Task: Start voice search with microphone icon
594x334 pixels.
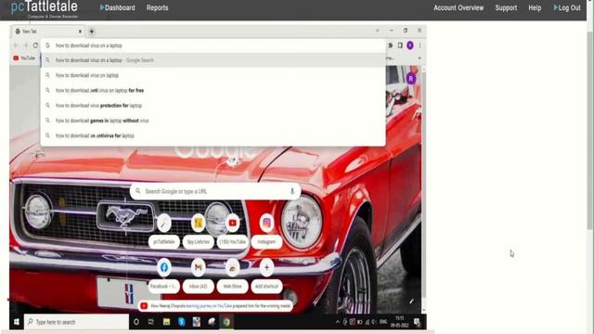Action: pos(292,191)
